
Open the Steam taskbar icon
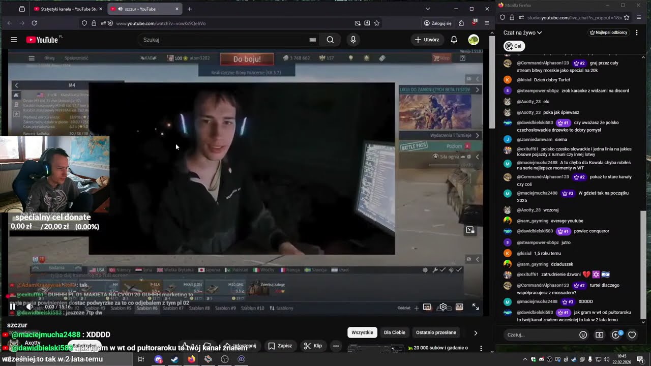[174, 359]
